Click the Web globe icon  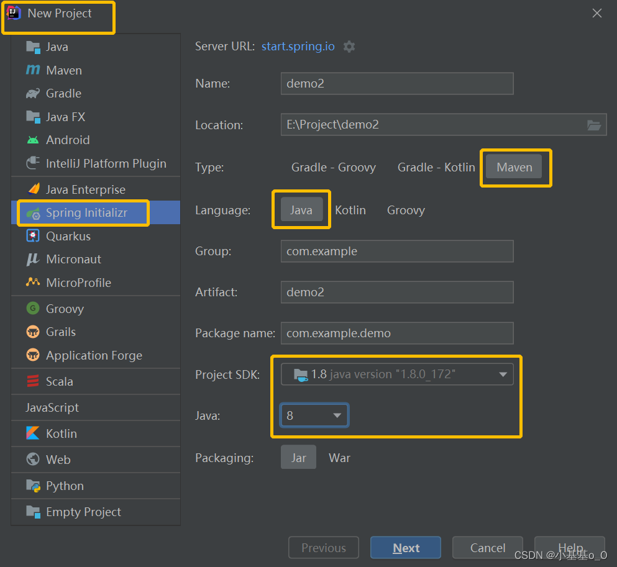point(33,460)
